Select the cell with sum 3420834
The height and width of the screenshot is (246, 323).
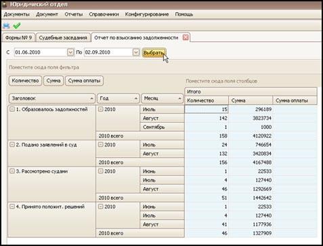(x=251, y=154)
